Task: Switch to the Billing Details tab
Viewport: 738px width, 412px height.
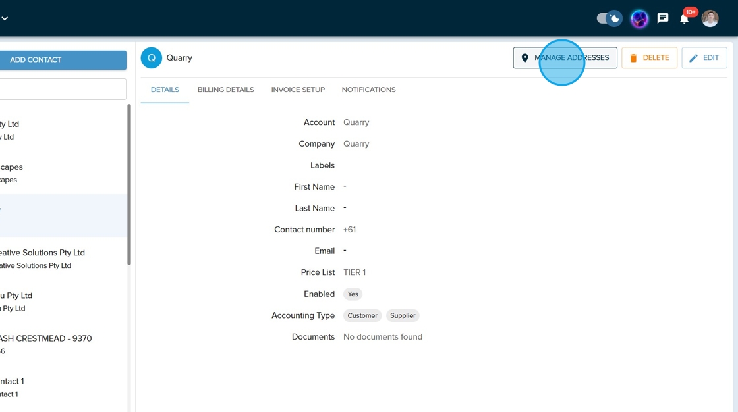Action: coord(225,90)
